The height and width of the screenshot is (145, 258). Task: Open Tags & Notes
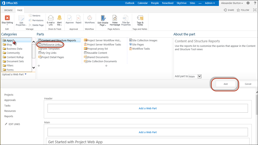pyautogui.click(x=140, y=20)
